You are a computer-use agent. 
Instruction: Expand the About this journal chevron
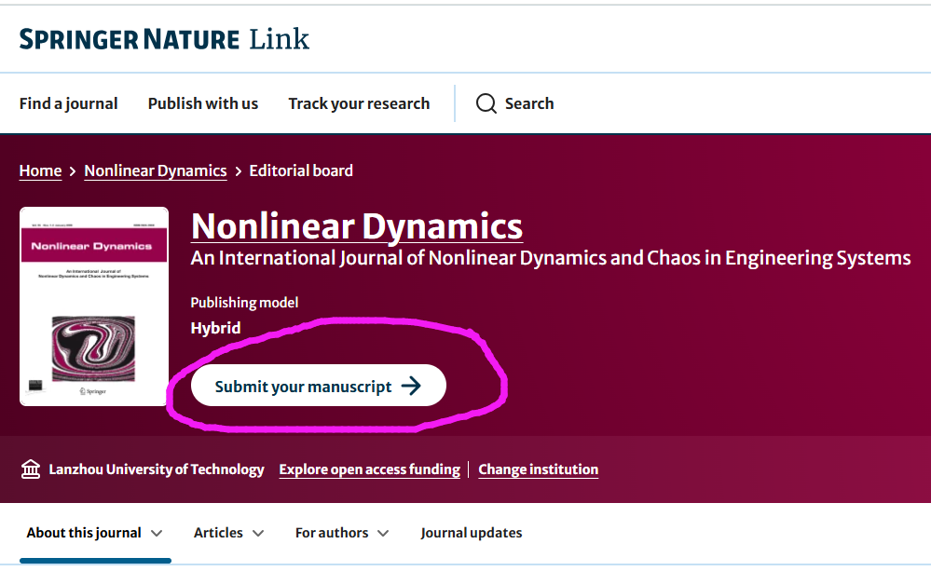click(x=157, y=534)
